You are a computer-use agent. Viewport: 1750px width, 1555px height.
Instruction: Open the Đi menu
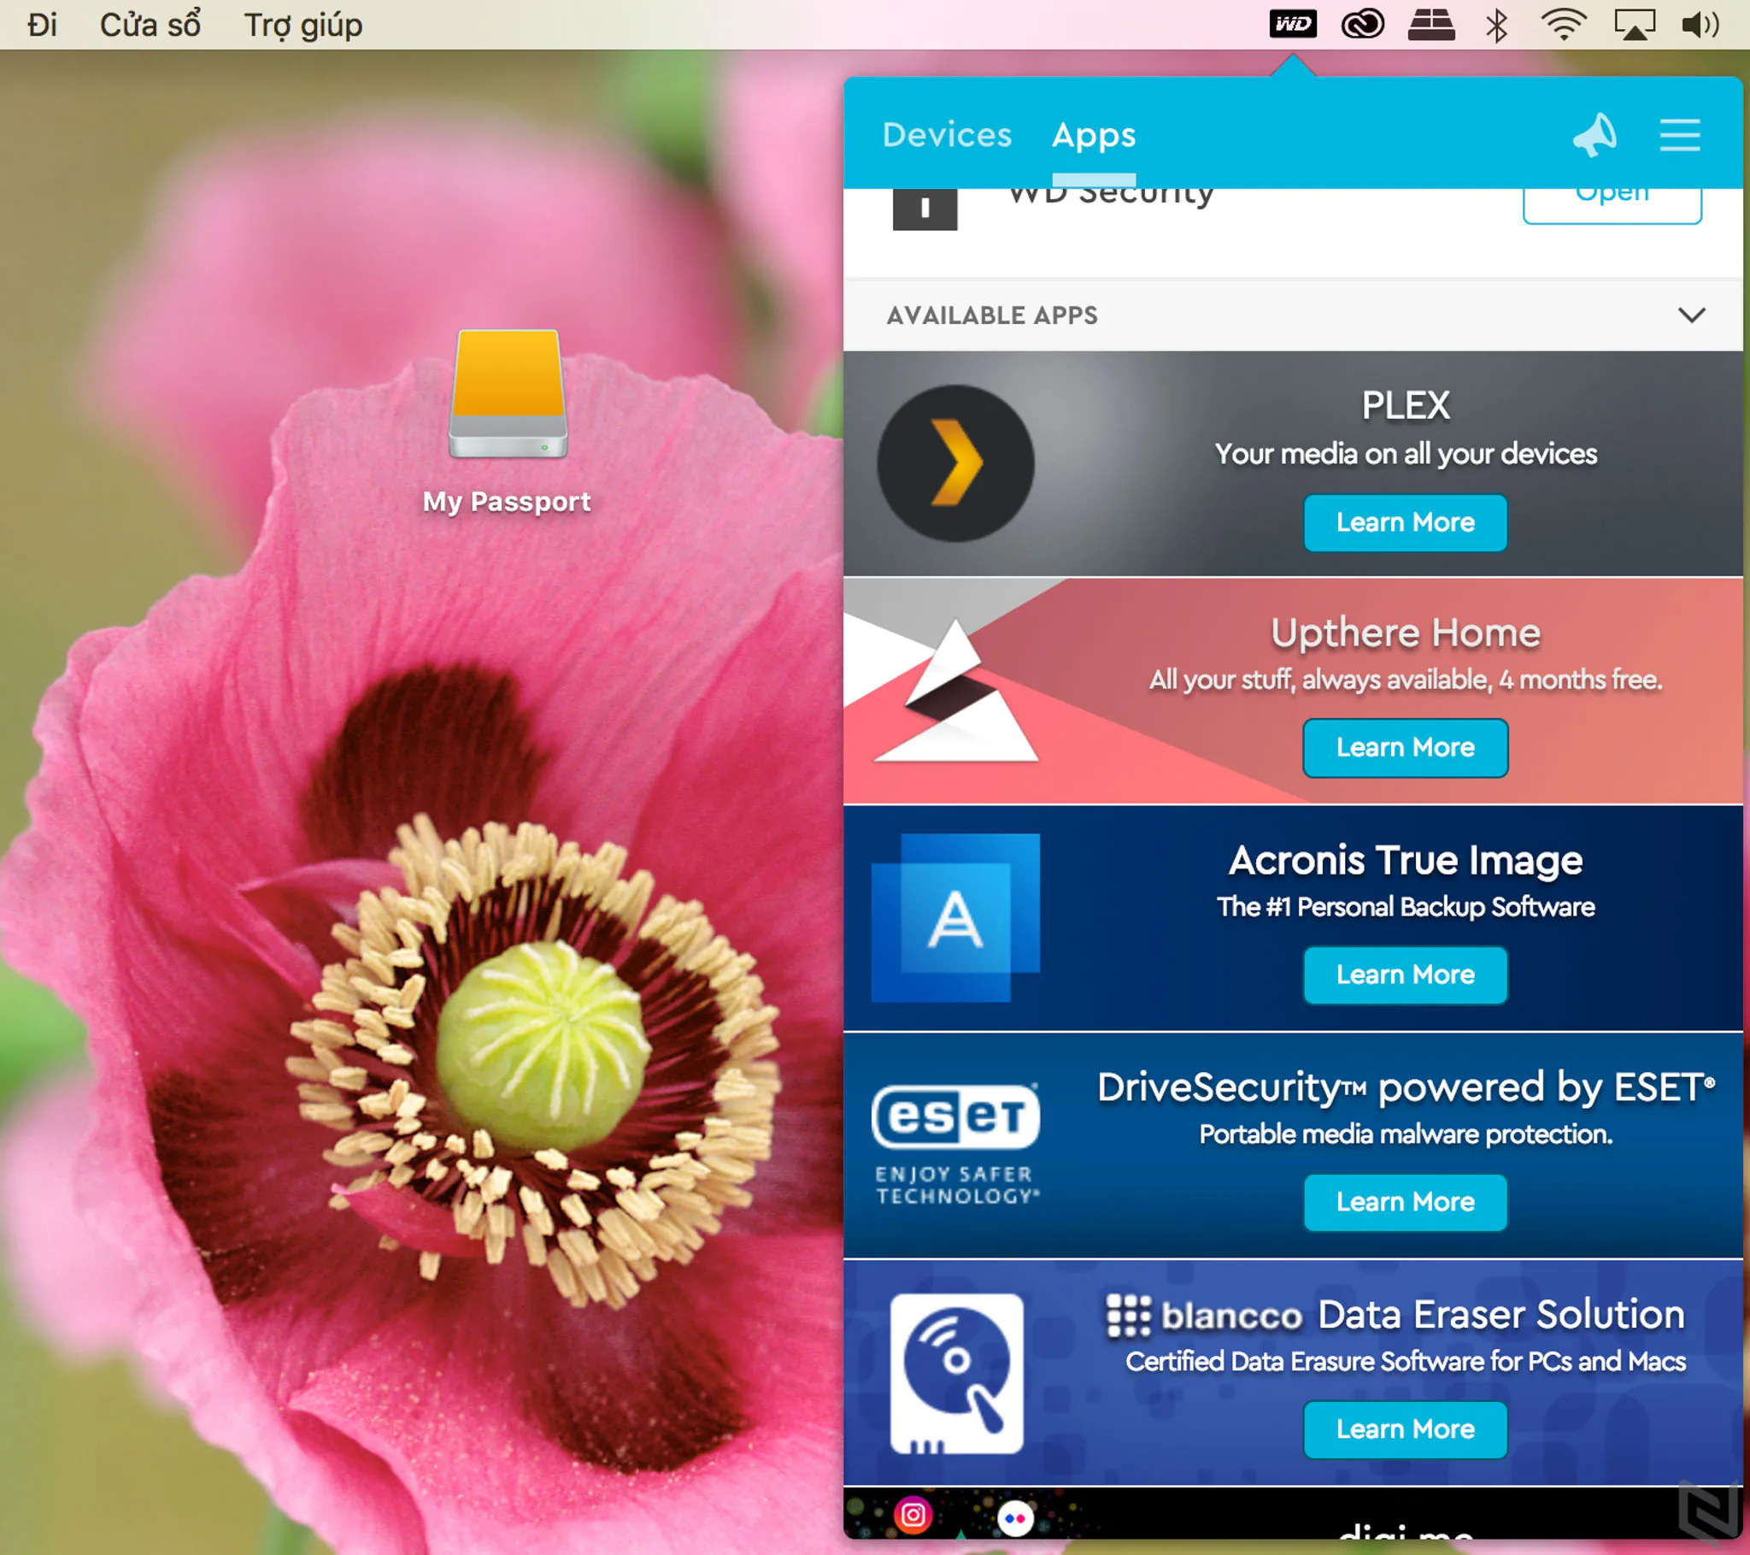42,25
